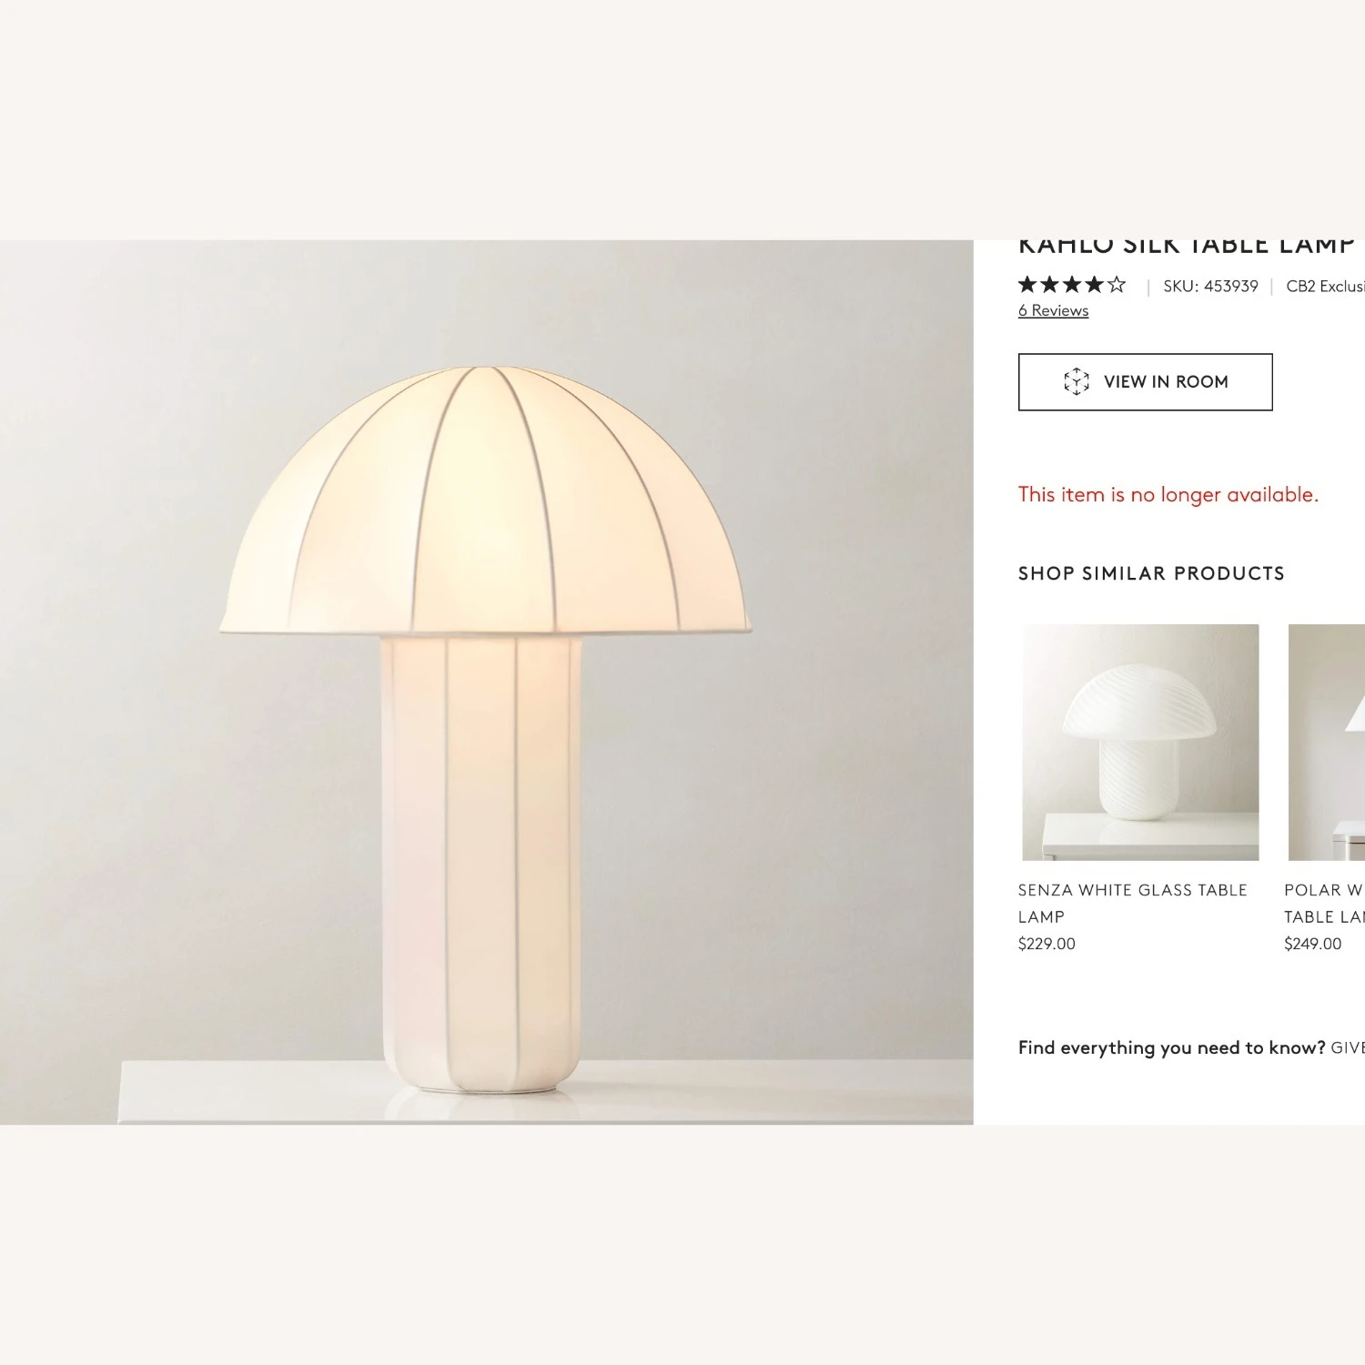Click the first filled rating star
This screenshot has height=1365, width=1365.
pos(1028,285)
